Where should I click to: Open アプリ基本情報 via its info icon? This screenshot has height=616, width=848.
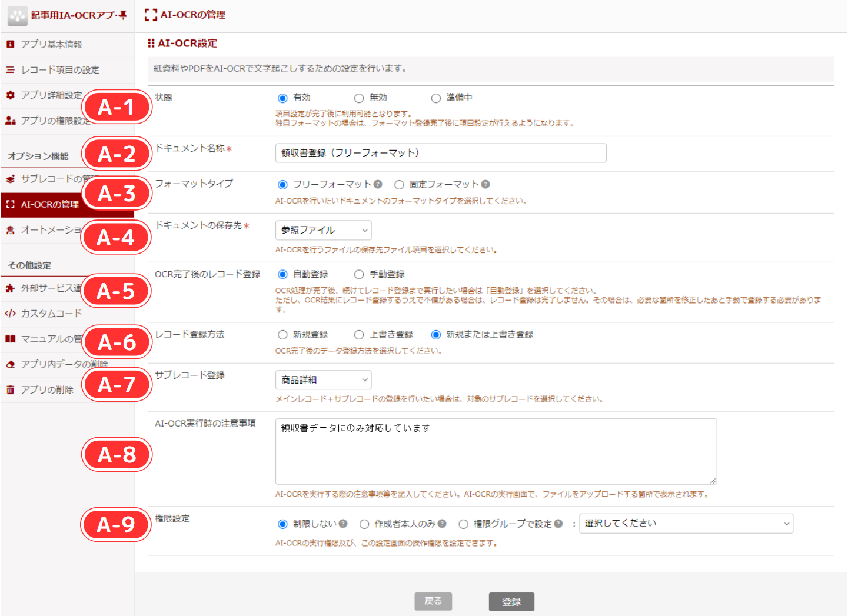coord(11,44)
